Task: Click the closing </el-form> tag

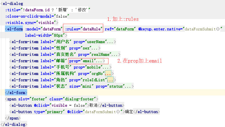Action: coord(16,93)
